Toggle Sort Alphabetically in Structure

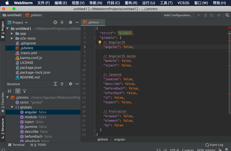coord(10,91)
